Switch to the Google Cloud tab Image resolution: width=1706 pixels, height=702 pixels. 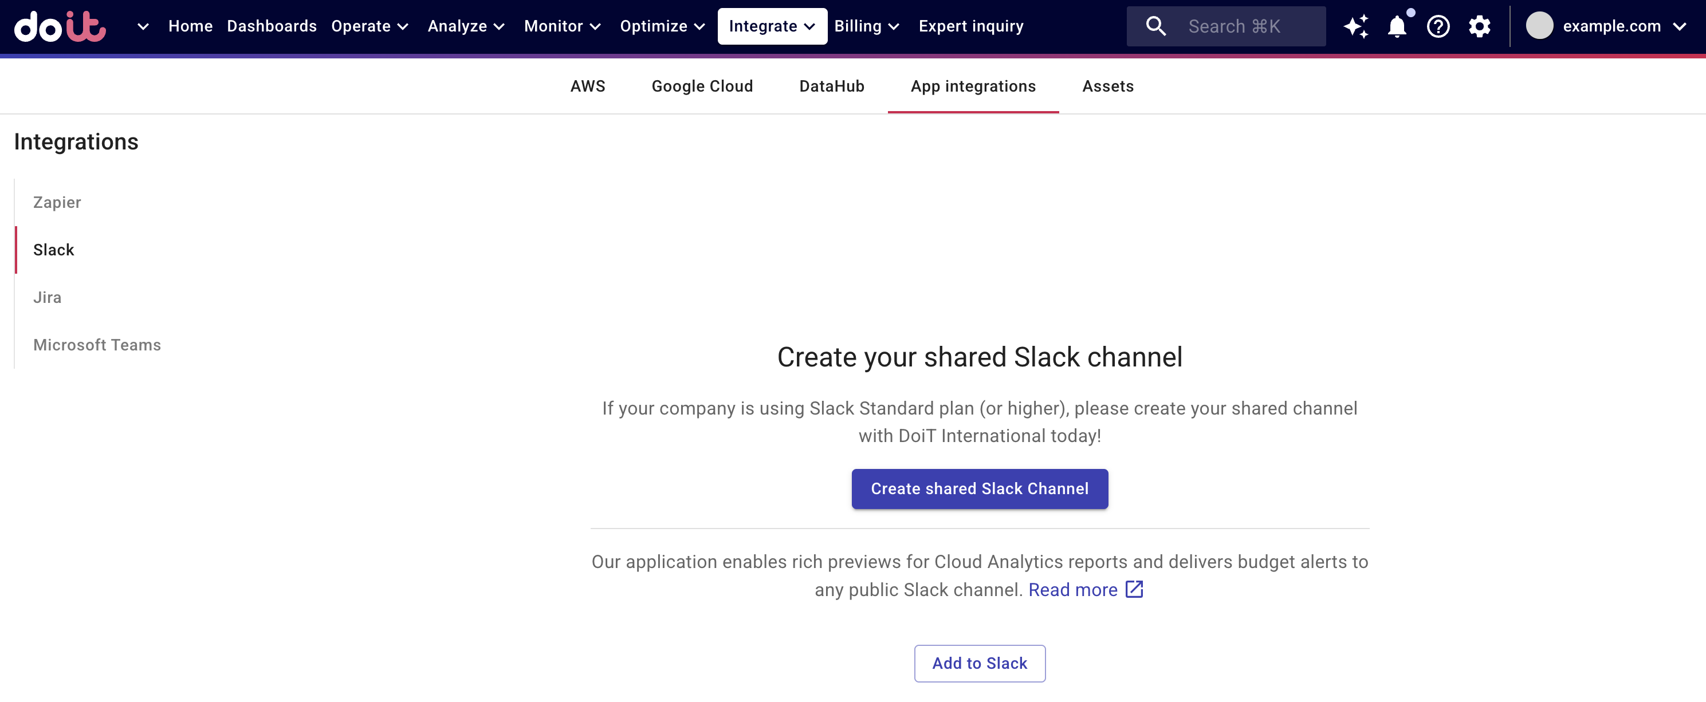pyautogui.click(x=703, y=86)
